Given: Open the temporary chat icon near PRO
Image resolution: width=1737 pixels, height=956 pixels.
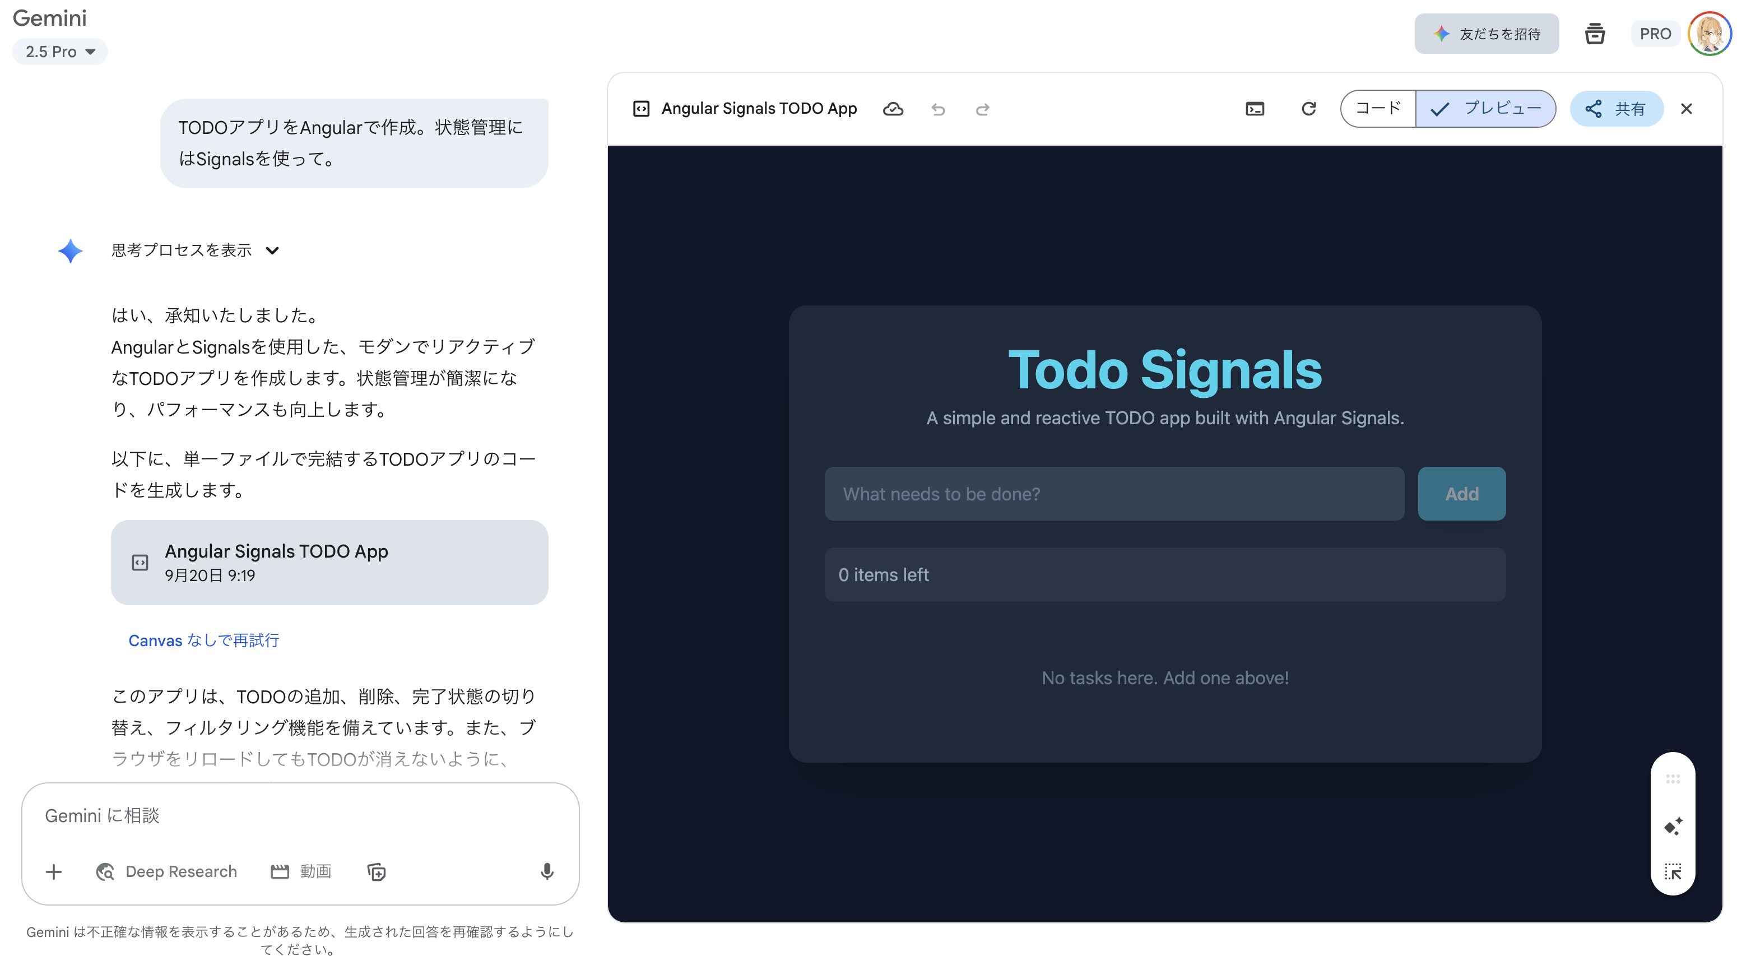Looking at the screenshot, I should click(1594, 34).
